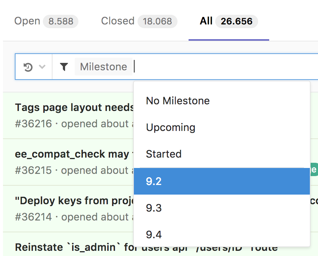
Task: Choose Upcoming milestone option
Action: pyautogui.click(x=222, y=127)
